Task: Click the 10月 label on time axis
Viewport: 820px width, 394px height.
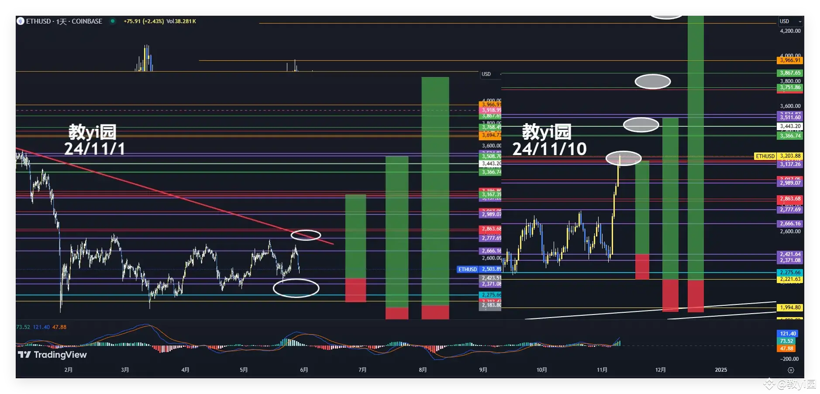Action: click(x=542, y=370)
